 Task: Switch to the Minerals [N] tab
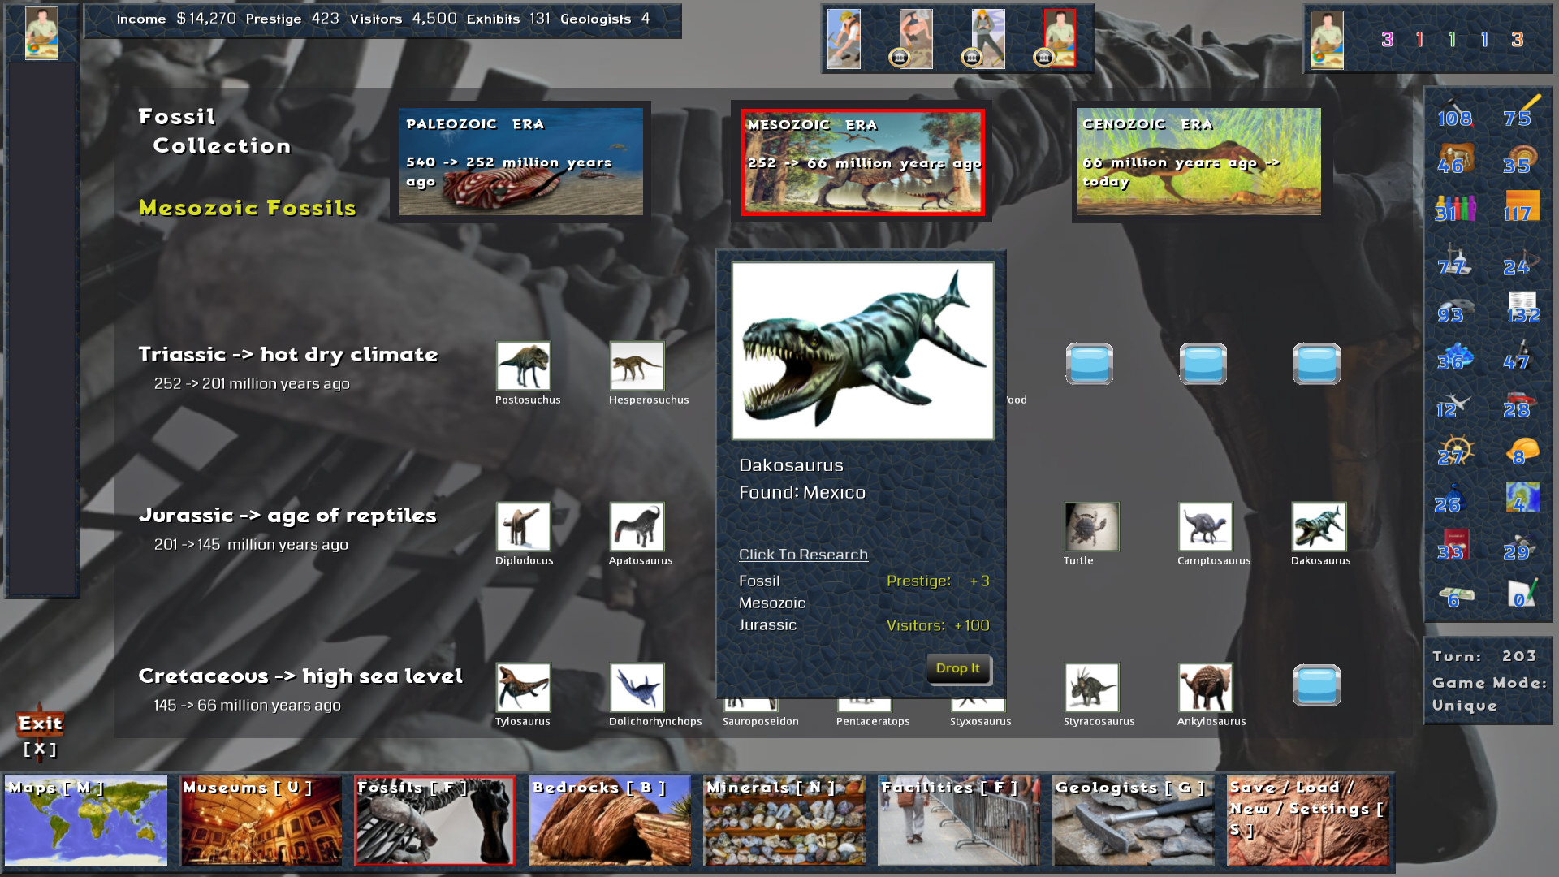point(784,820)
